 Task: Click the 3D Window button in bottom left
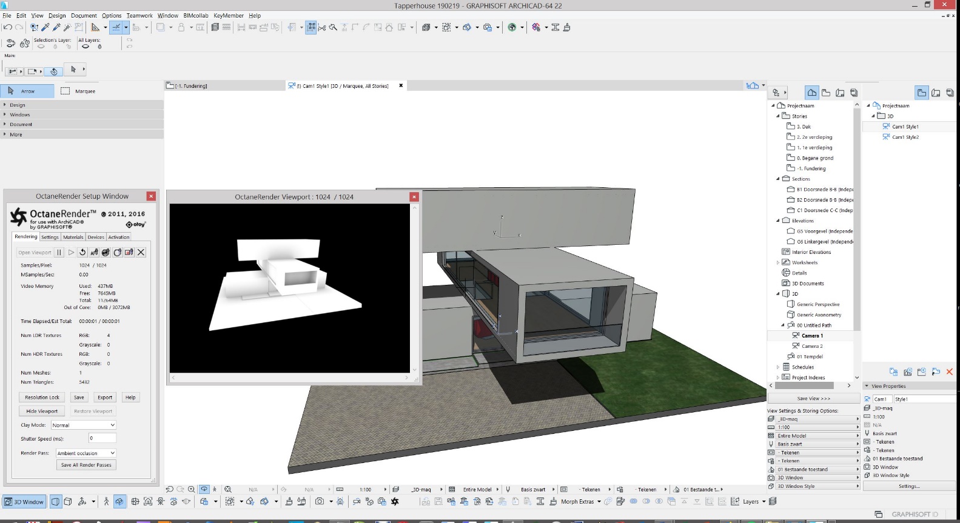coord(24,502)
